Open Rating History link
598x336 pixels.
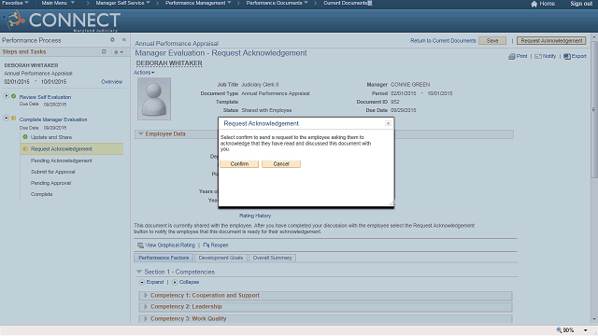click(255, 216)
